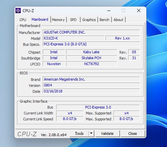Go to the SPD tab
Image resolution: width=167 pixels, height=147 pixels.
73,20
